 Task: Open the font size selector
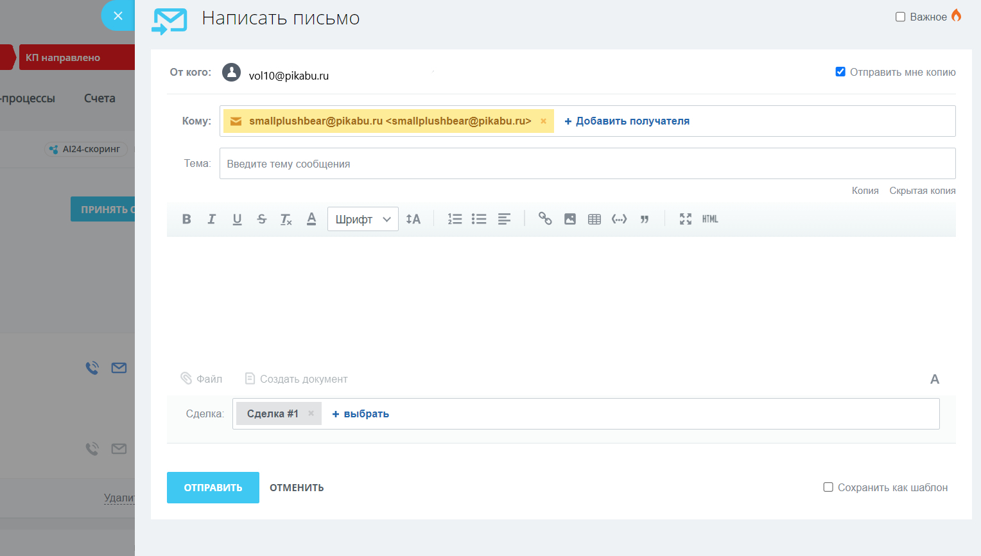(413, 219)
